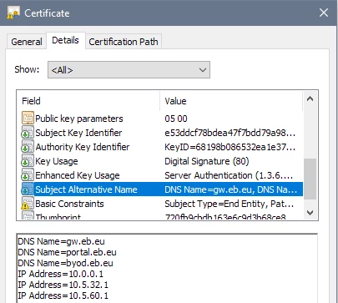Click the Thumbprint field icon
The width and height of the screenshot is (338, 303).
pos(28,215)
